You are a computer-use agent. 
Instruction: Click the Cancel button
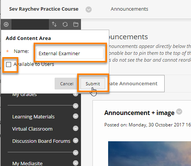(x=66, y=84)
